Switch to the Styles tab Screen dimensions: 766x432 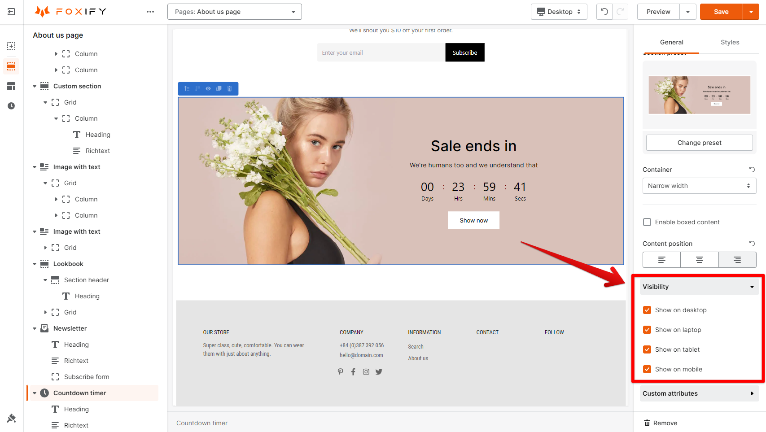[730, 42]
